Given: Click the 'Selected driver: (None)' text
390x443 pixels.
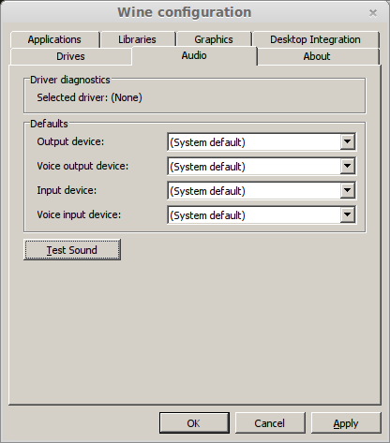Looking at the screenshot, I should click(x=89, y=97).
